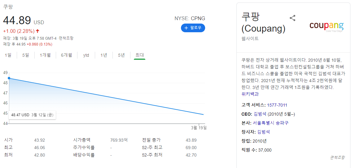Click founder 김범석 link

264,132
